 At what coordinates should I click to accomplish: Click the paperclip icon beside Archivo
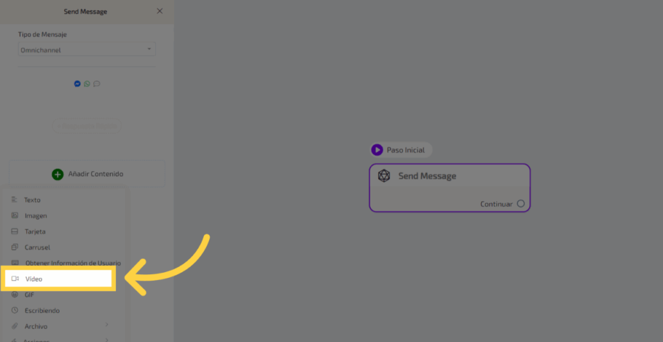coord(15,326)
